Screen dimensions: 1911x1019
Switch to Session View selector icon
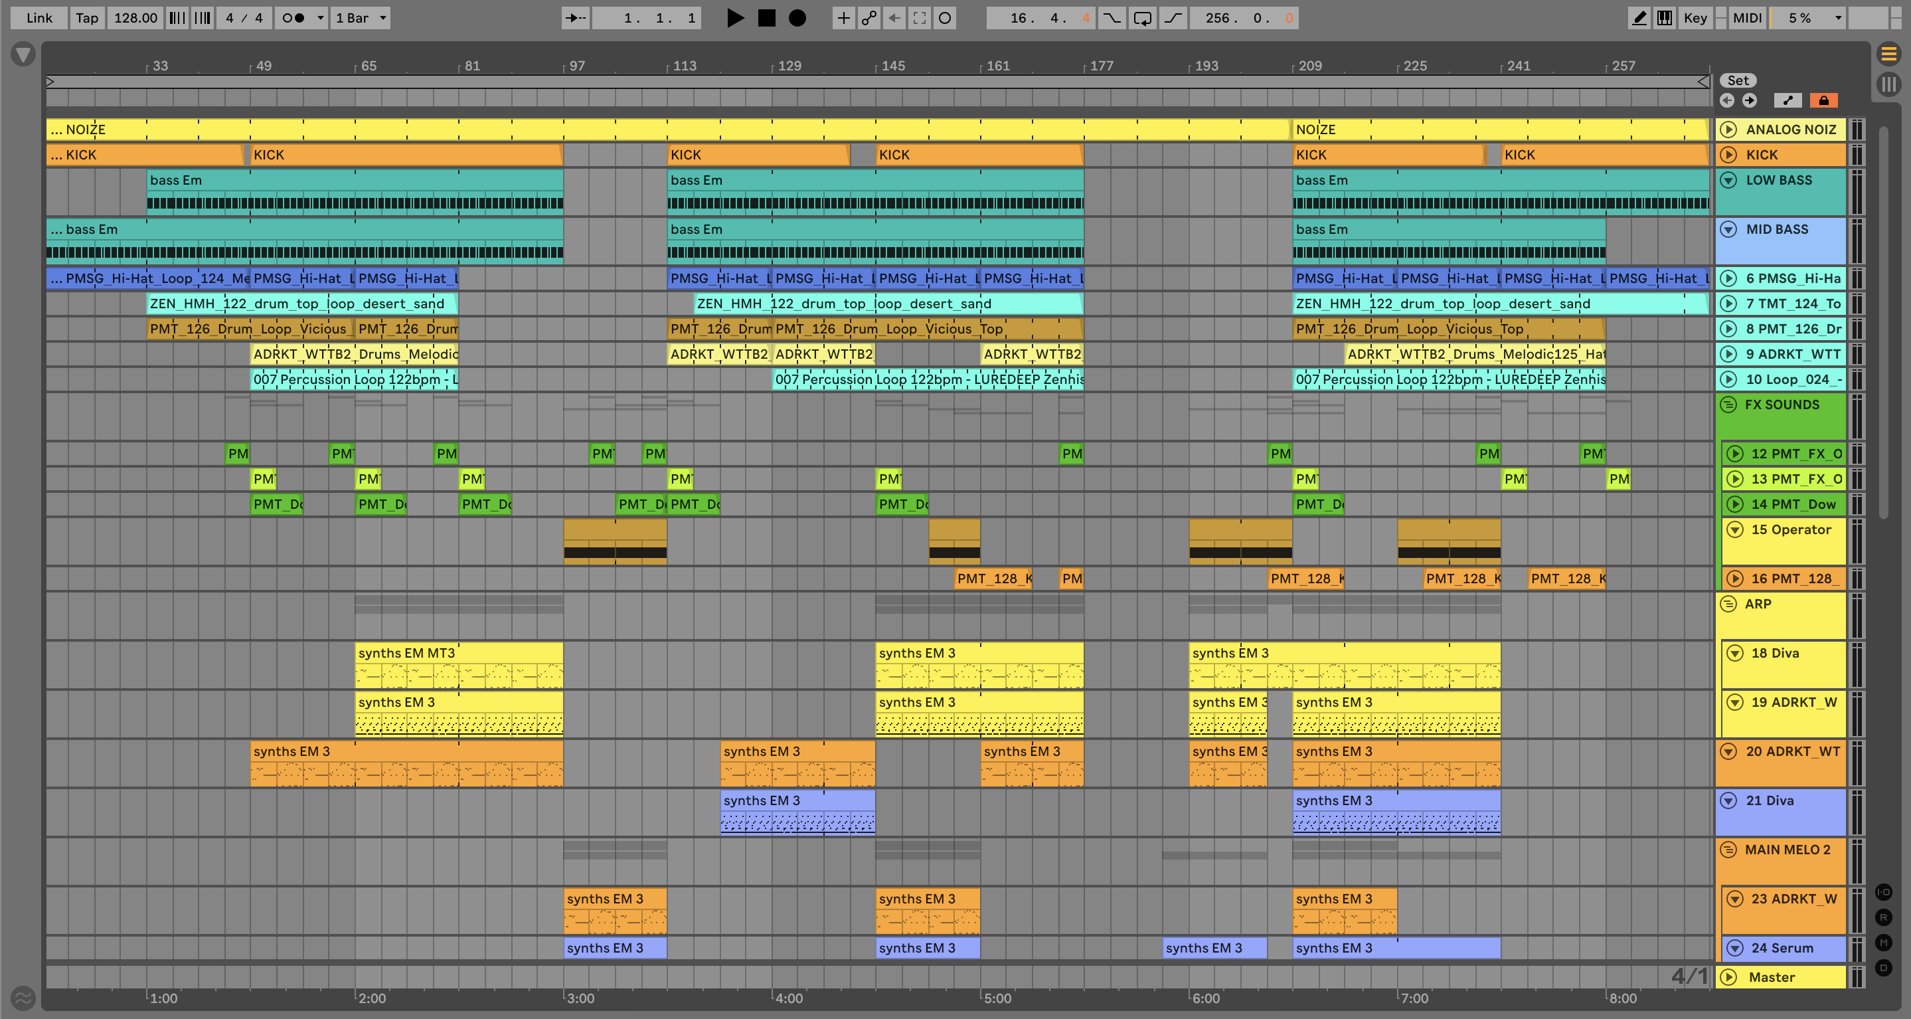click(x=1888, y=84)
